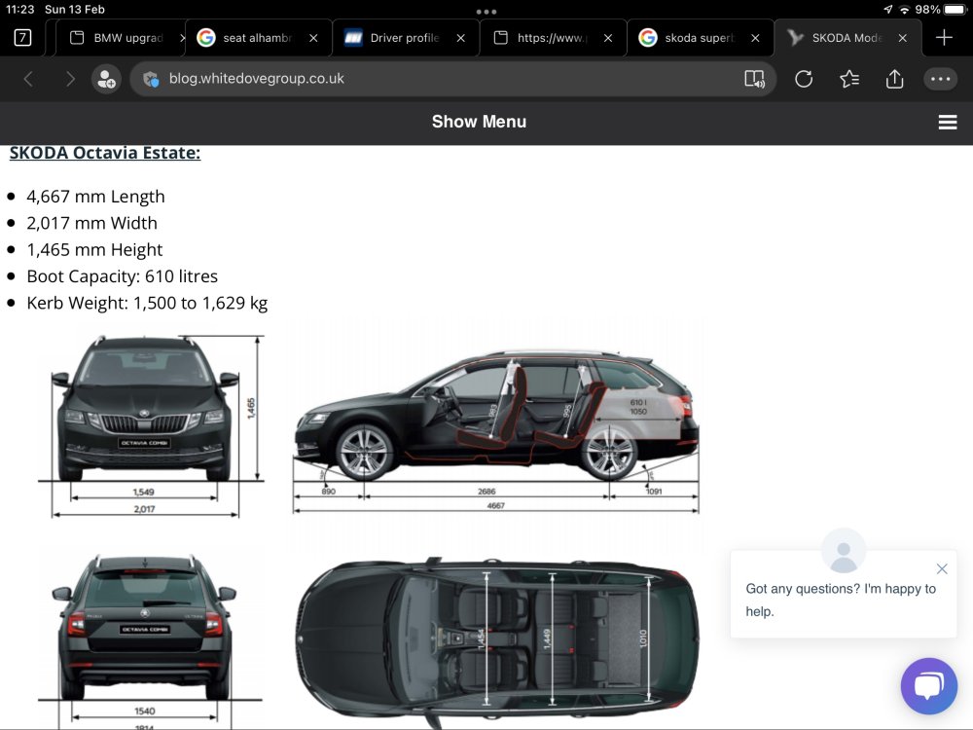Go forward to the next page
This screenshot has width=973, height=730.
click(x=70, y=79)
